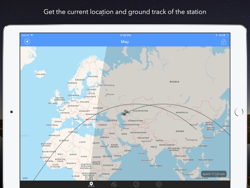
Task: Tap the battery indicator icon
Action: coord(226,35)
